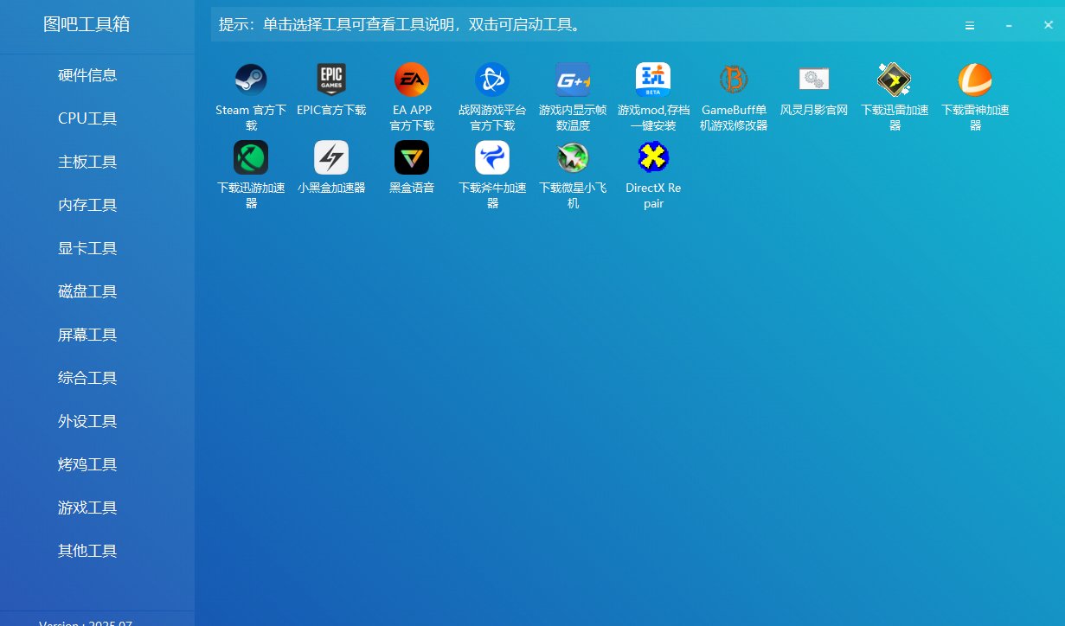The width and height of the screenshot is (1065, 626).
Task: Select the 游戏内显示帧数温度 tool icon
Action: point(573,80)
